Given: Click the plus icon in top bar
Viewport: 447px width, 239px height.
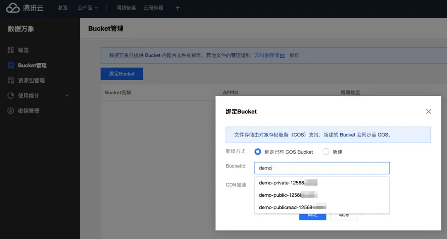Looking at the screenshot, I should pos(178,8).
